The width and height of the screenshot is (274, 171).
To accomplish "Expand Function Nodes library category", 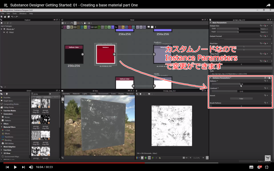I will coord(2,111).
